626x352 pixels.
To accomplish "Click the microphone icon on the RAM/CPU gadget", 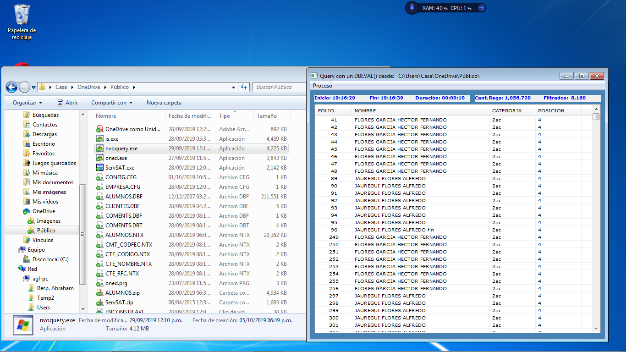I will coord(411,8).
